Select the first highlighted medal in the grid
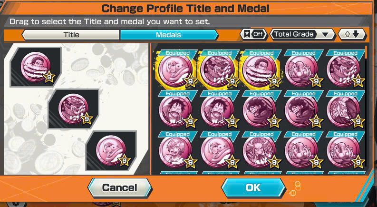This screenshot has width=377, height=207. click(176, 69)
